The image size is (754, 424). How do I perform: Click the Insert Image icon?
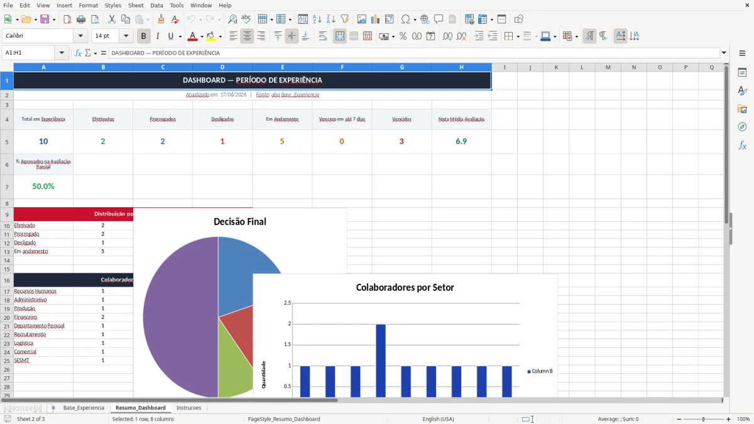[361, 19]
